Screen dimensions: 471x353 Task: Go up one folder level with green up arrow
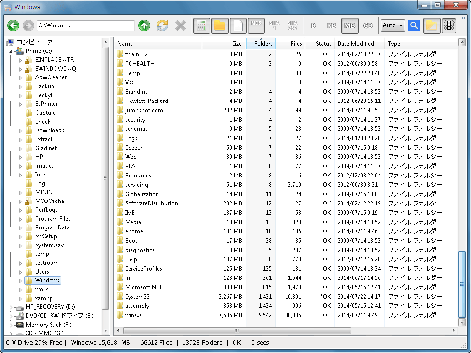[x=144, y=25]
